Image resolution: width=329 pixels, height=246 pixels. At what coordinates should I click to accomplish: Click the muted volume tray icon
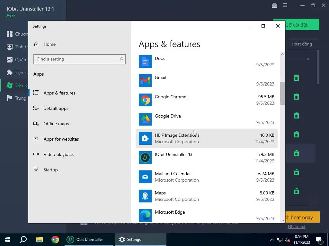click(x=288, y=240)
